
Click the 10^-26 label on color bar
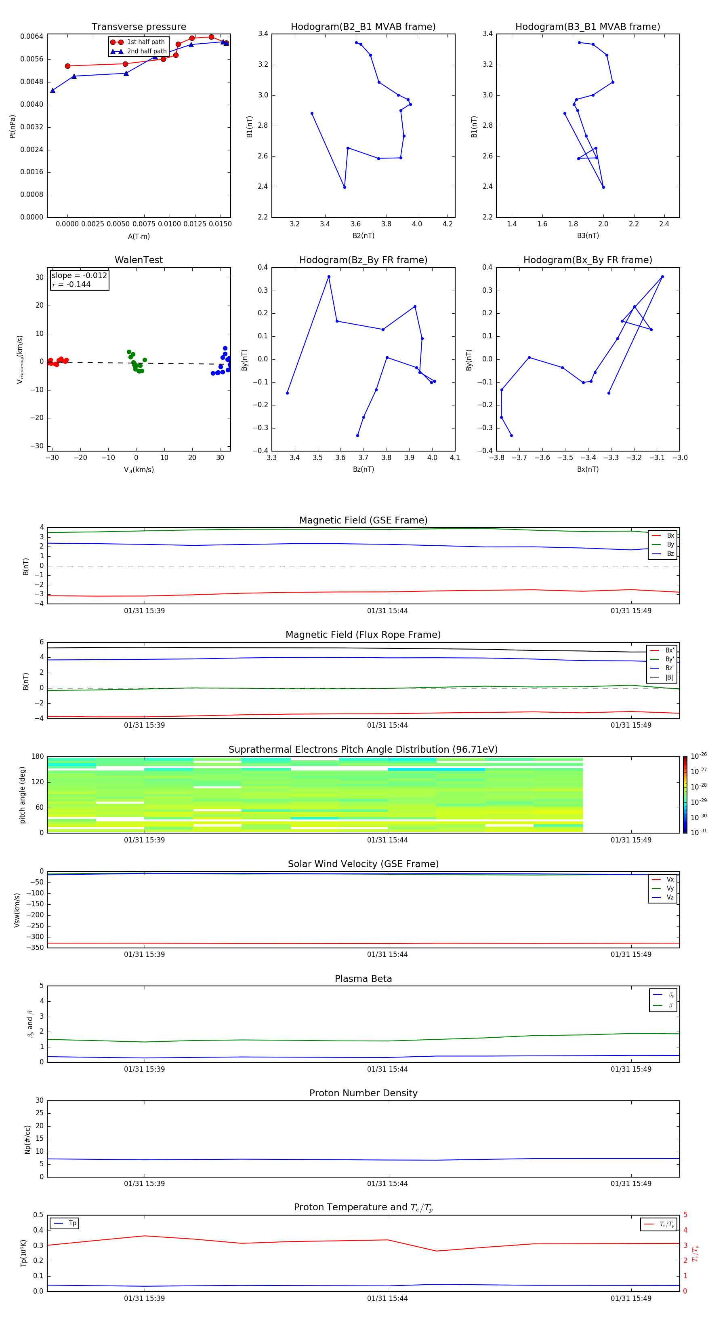pyautogui.click(x=699, y=757)
